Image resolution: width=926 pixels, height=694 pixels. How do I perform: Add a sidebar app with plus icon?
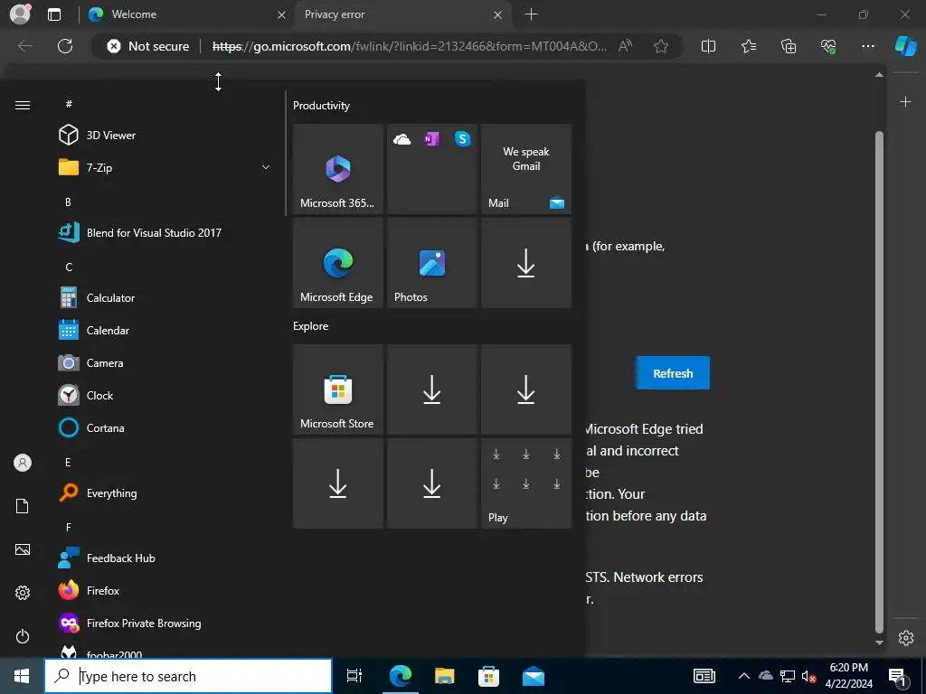(905, 102)
